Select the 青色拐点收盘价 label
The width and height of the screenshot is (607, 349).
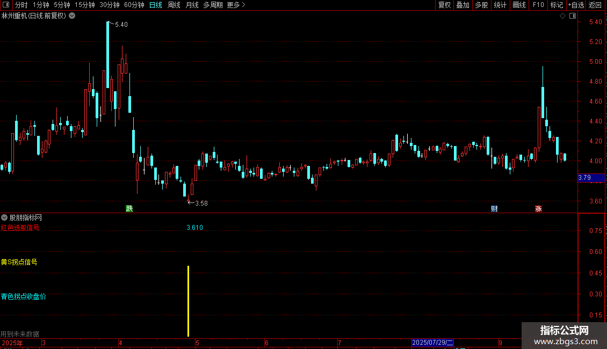click(23, 297)
